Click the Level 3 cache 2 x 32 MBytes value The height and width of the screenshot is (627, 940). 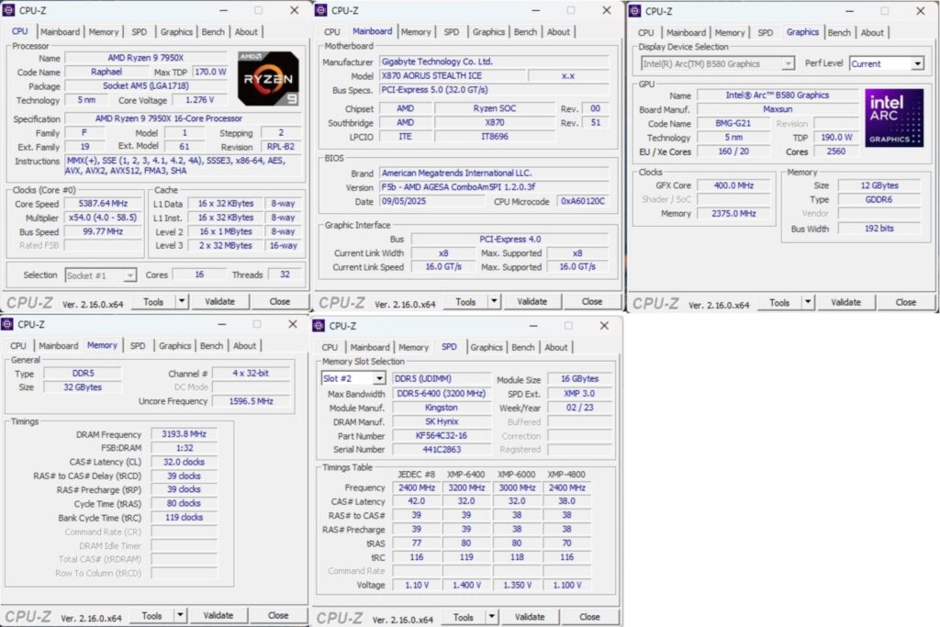[x=226, y=245]
